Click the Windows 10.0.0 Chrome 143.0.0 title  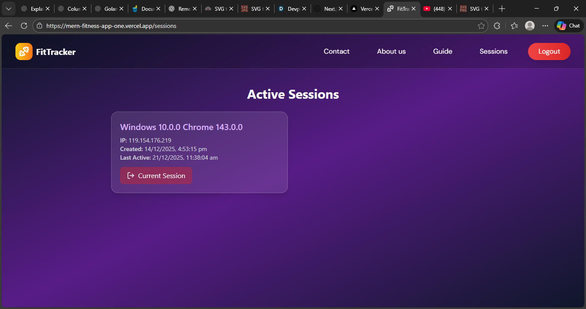[x=181, y=127]
